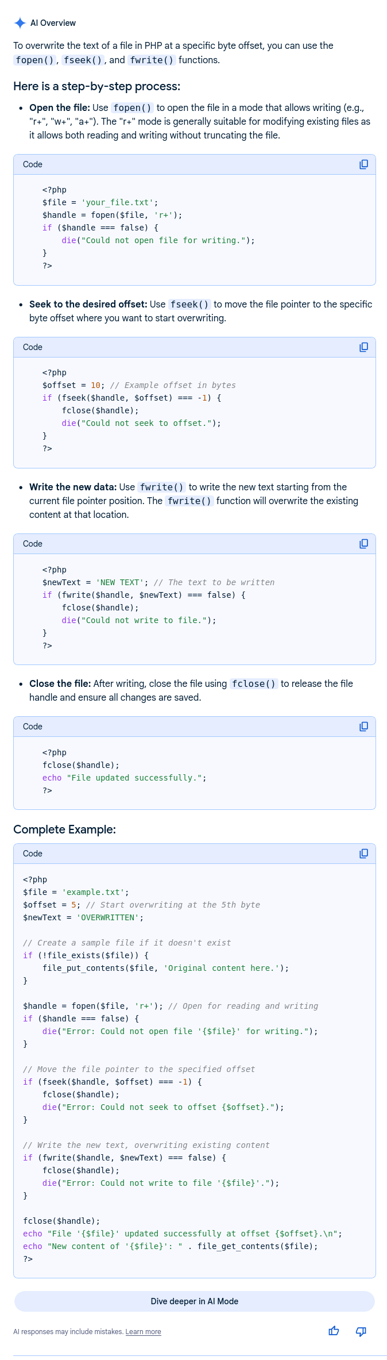
Task: Copy the fclose code block
Action: pyautogui.click(x=363, y=727)
